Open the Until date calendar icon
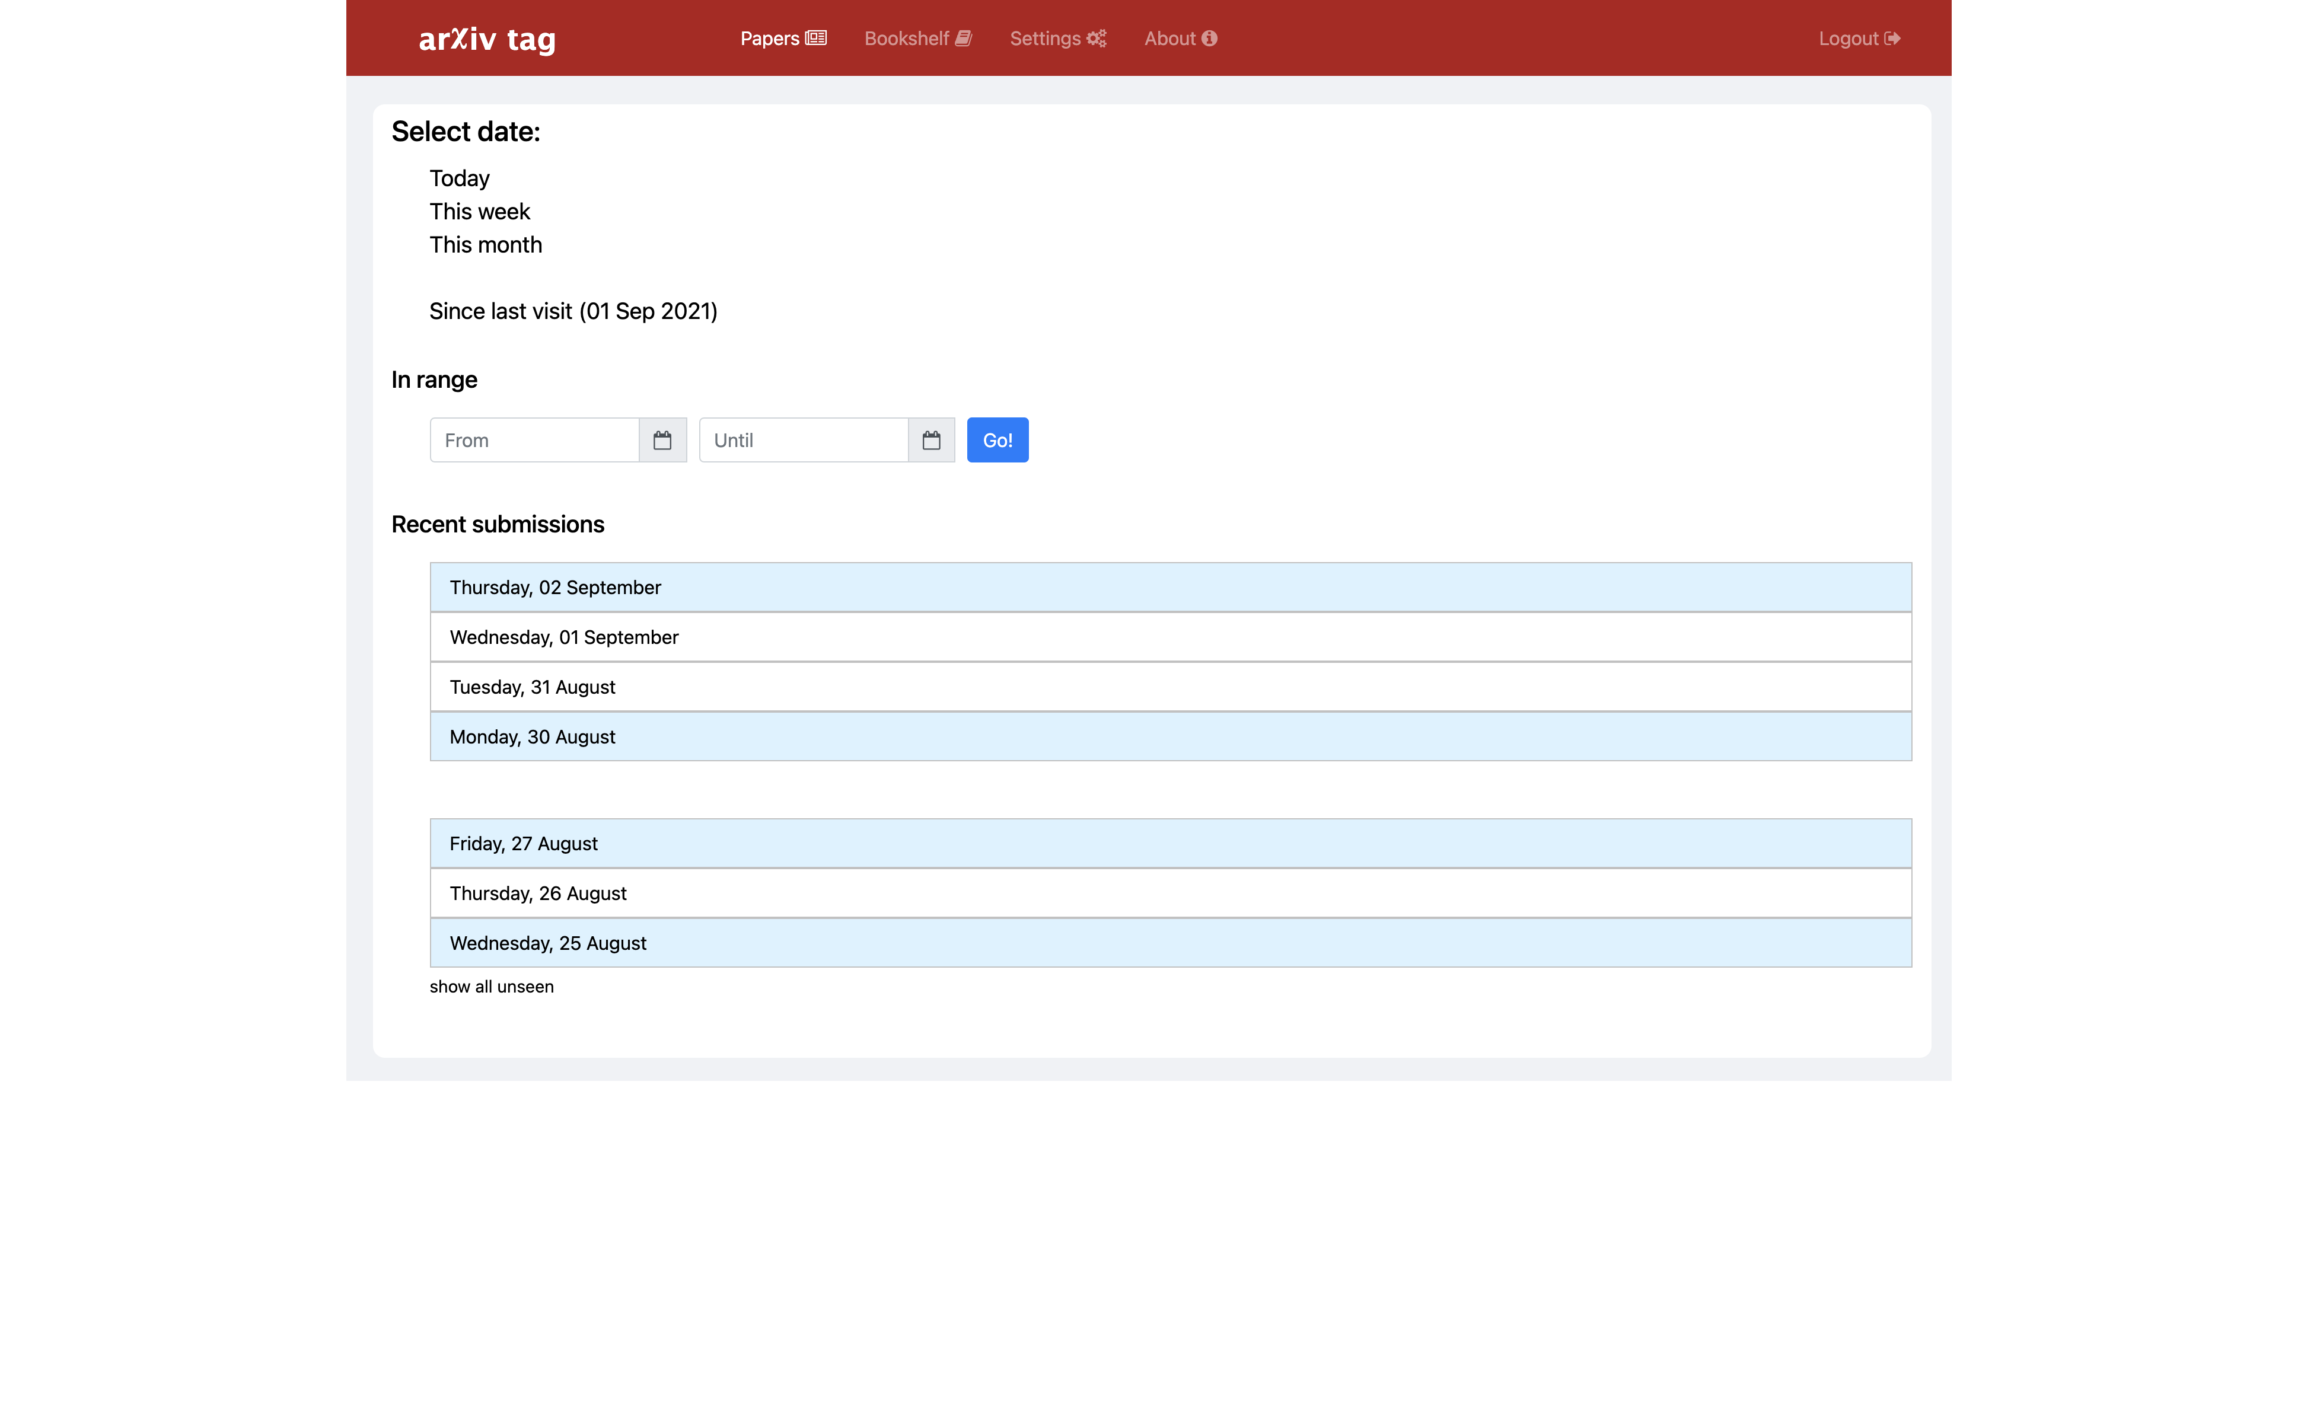This screenshot has height=1423, width=2301. [930, 439]
